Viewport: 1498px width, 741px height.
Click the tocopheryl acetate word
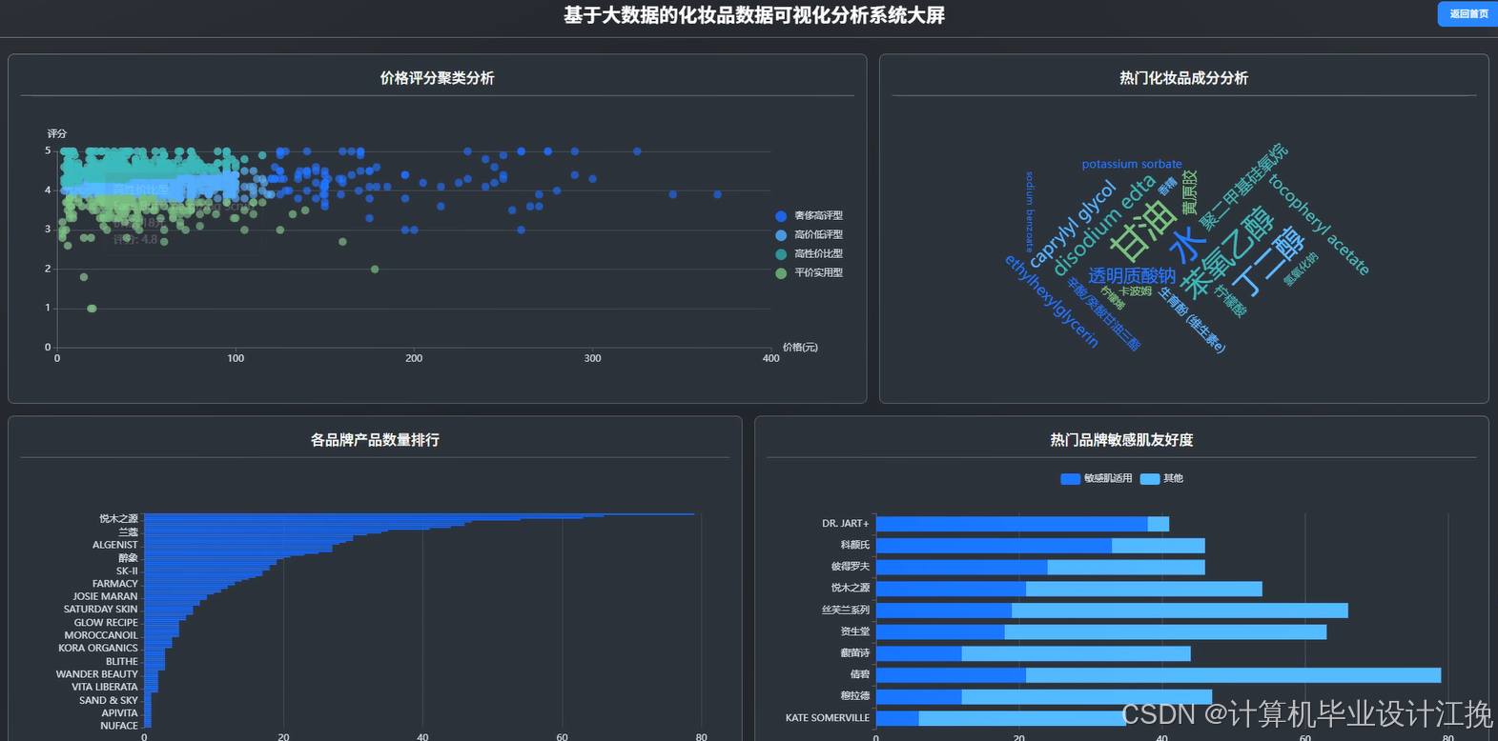1319,225
